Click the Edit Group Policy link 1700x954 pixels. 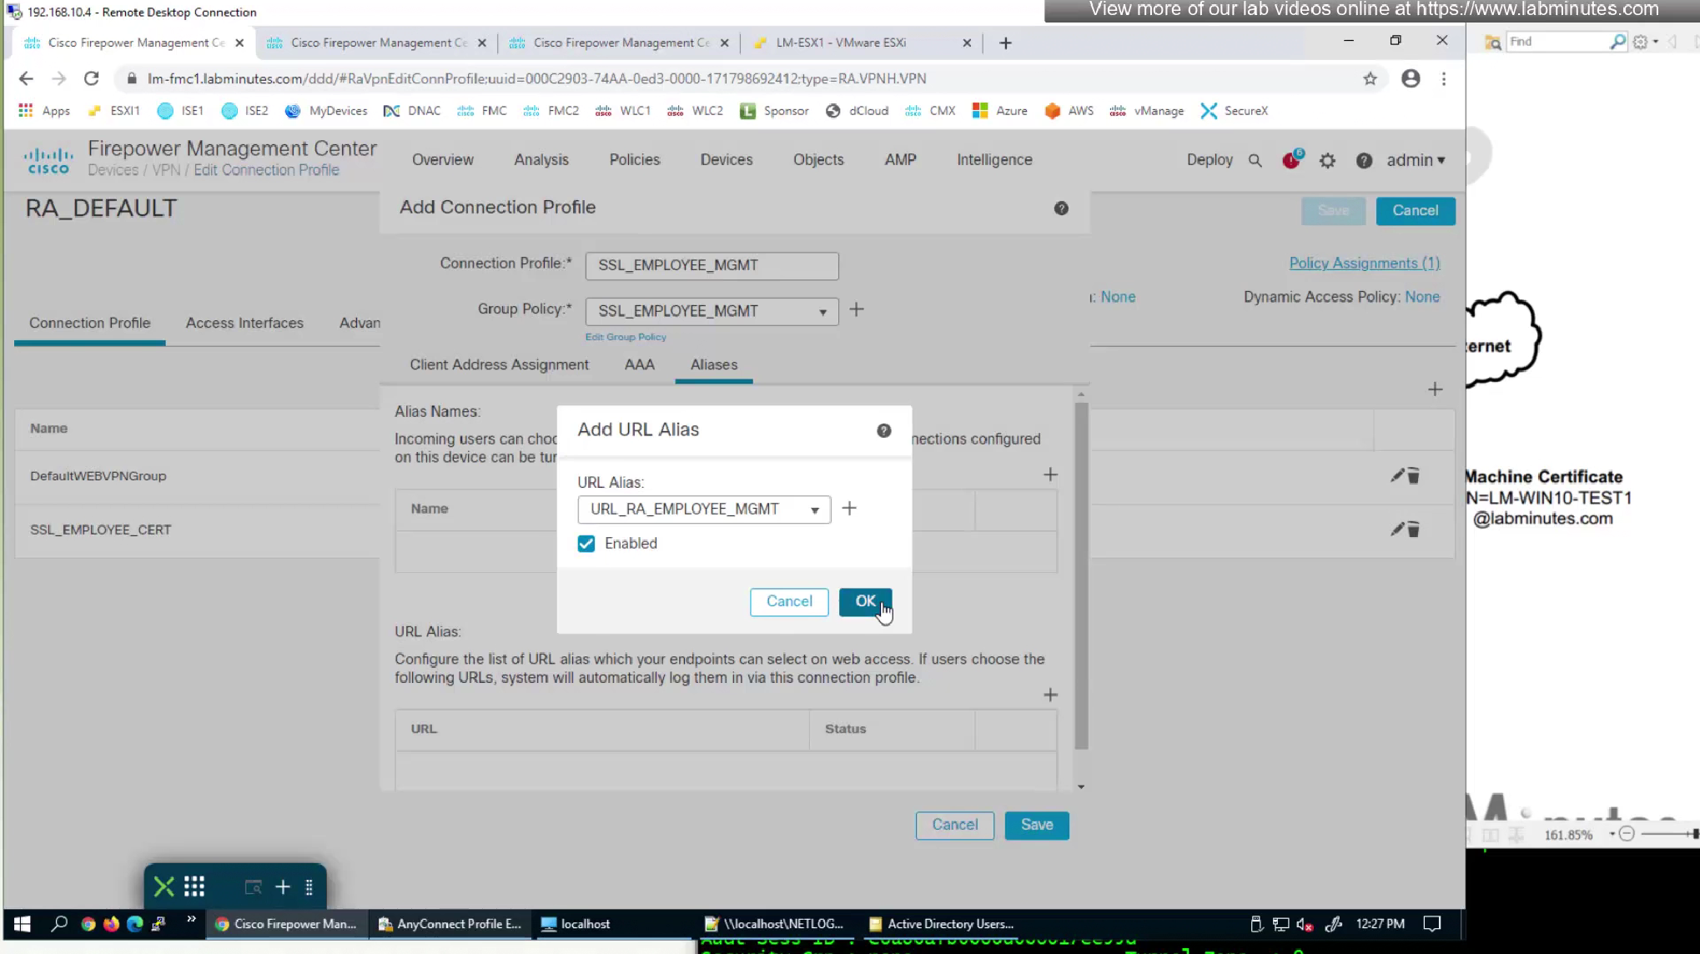(626, 337)
